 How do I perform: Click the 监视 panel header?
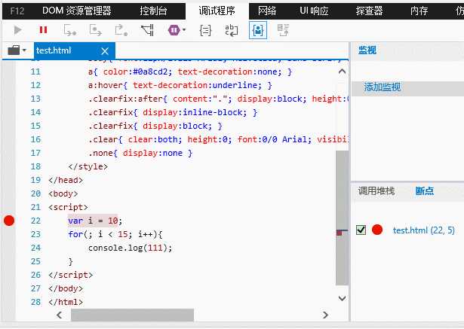(367, 50)
